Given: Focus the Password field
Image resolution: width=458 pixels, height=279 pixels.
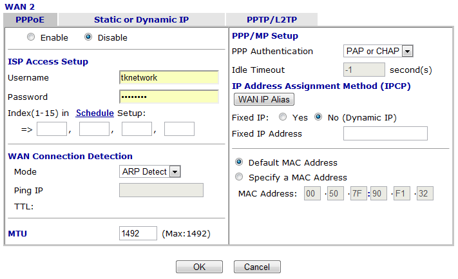Looking at the screenshot, I should [169, 97].
